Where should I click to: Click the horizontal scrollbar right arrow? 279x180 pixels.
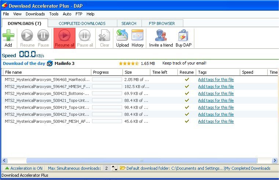(275, 160)
